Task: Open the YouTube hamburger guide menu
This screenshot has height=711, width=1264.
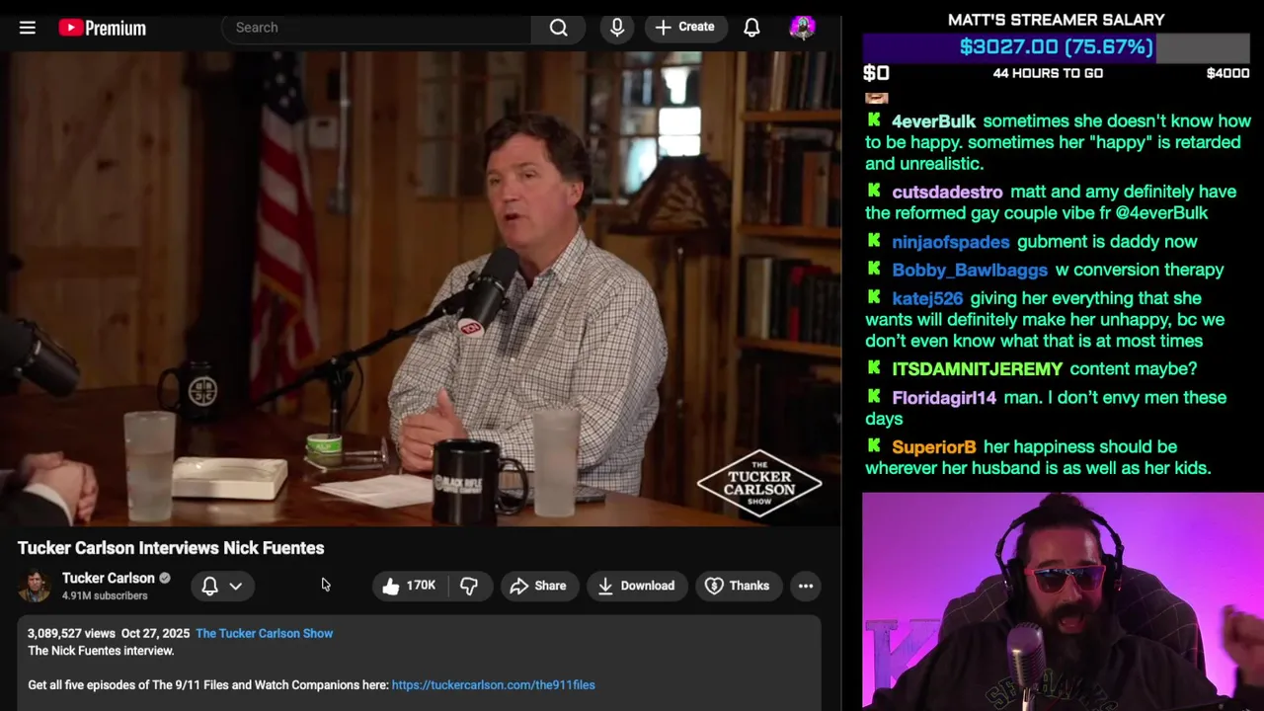Action: coord(28,28)
